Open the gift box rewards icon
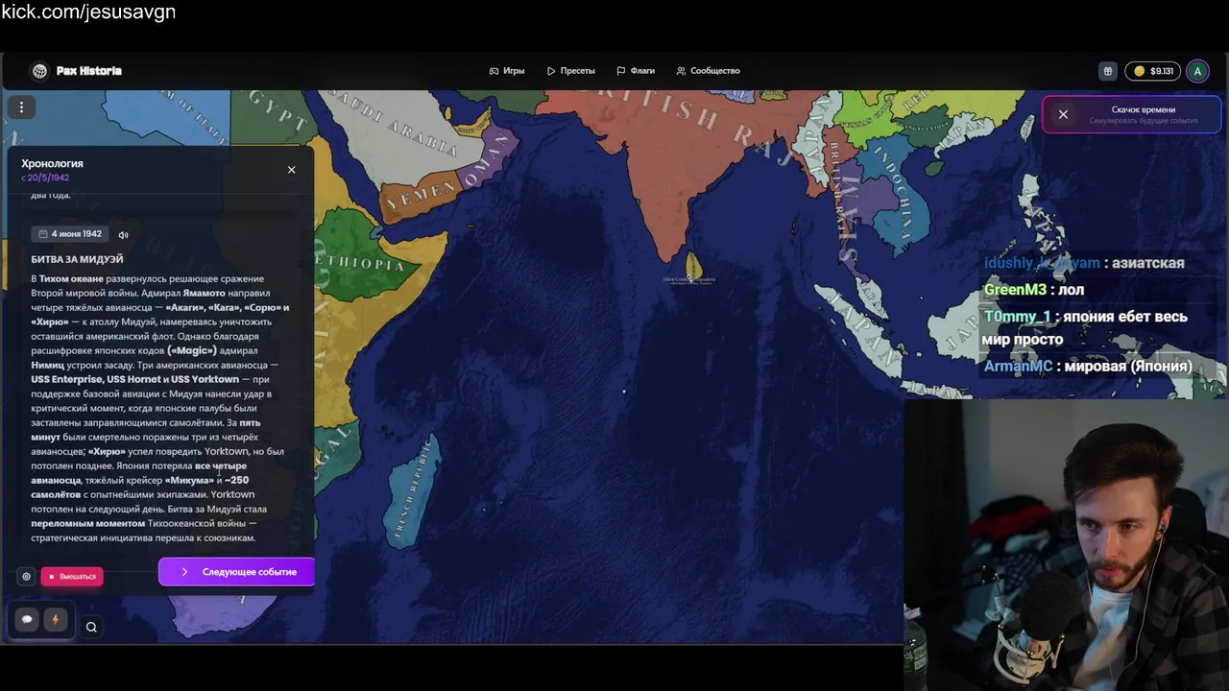Screen dimensions: 1229x691 point(1108,71)
